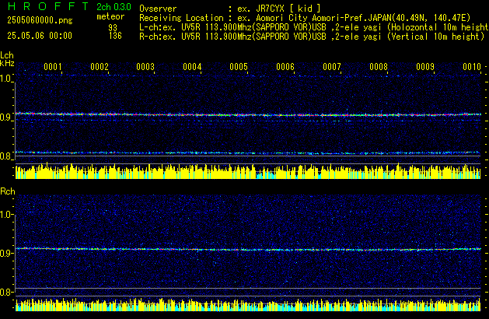Click the Lch 1.0 kHz axis label
This screenshot has height=319, width=489.
(x=5, y=79)
